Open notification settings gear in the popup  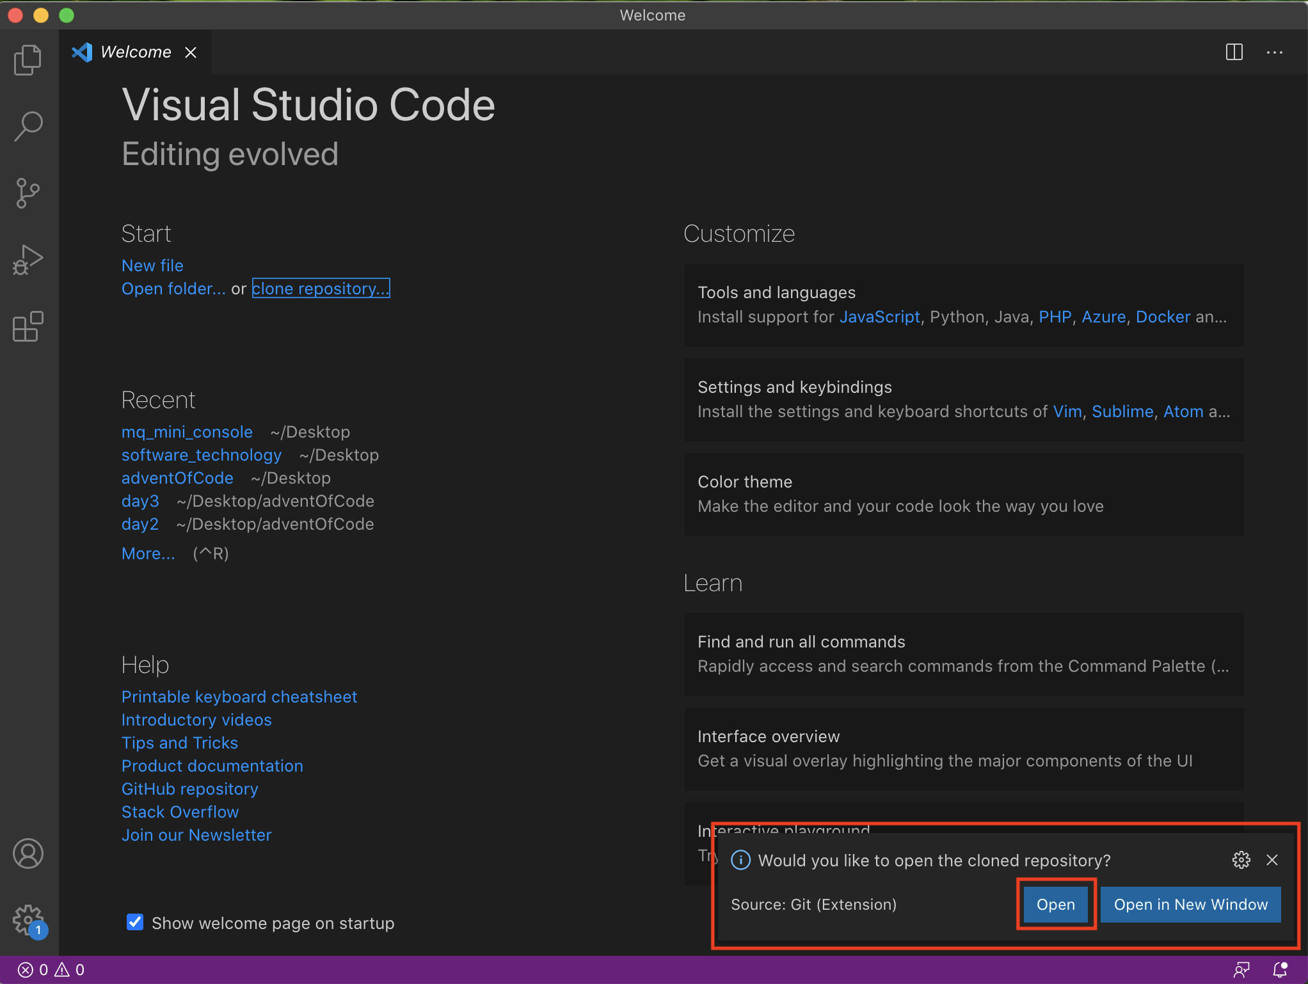(1241, 860)
